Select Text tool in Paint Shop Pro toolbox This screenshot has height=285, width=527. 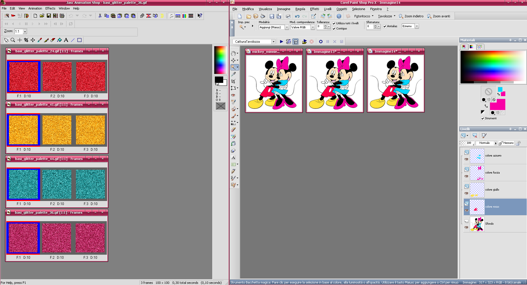tap(233, 157)
